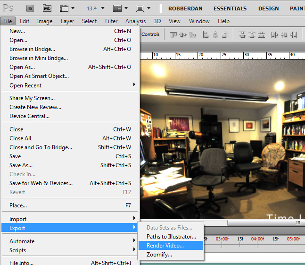Screen dimensions: 305x265
Task: Click the Photoshop Ps logo icon
Action: tap(8, 8)
